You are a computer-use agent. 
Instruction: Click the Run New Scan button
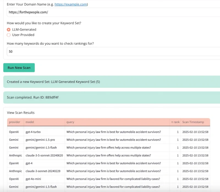tap(19, 68)
